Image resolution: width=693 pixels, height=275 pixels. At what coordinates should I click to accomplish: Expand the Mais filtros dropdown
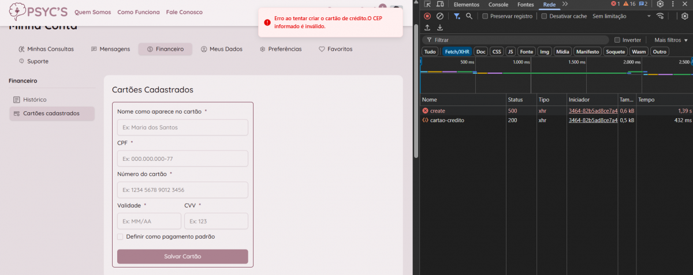pyautogui.click(x=671, y=40)
